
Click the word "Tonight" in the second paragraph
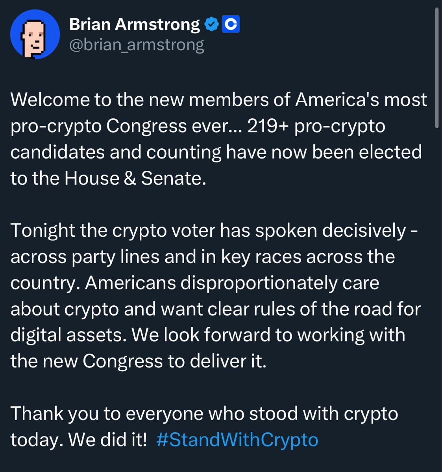43,230
